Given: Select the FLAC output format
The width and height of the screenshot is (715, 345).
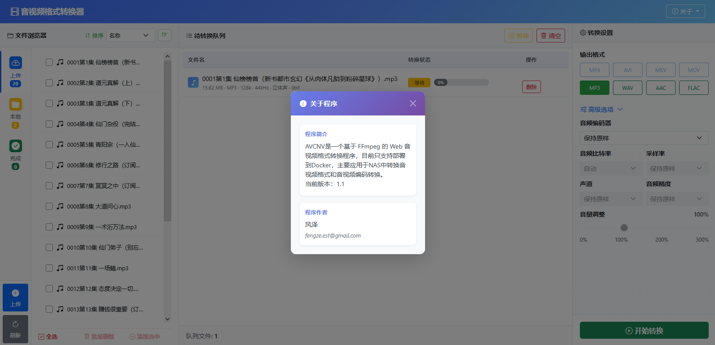Looking at the screenshot, I should (x=694, y=88).
